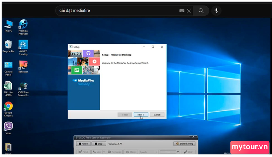Click Next in MediaFire Setup wizard
The height and width of the screenshot is (157, 272).
[141, 115]
